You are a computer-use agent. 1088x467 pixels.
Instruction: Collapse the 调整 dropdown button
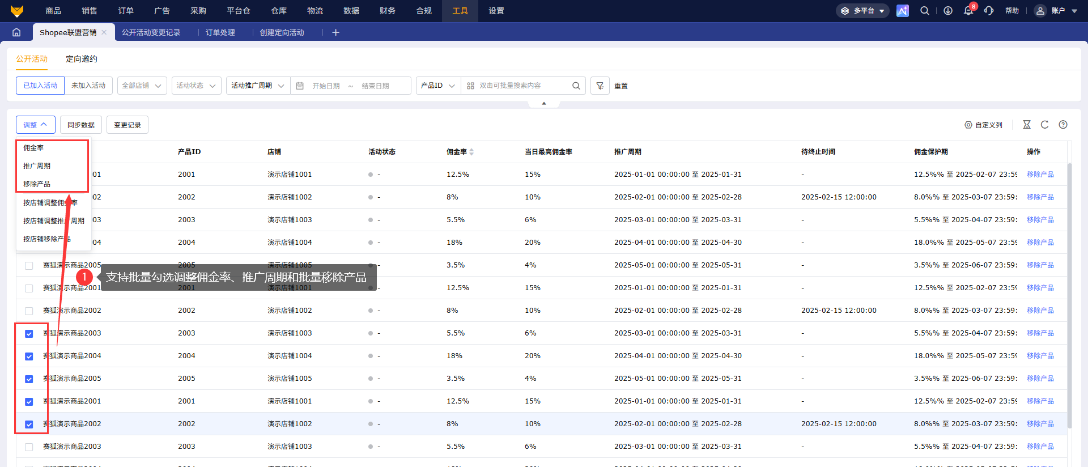coord(36,125)
